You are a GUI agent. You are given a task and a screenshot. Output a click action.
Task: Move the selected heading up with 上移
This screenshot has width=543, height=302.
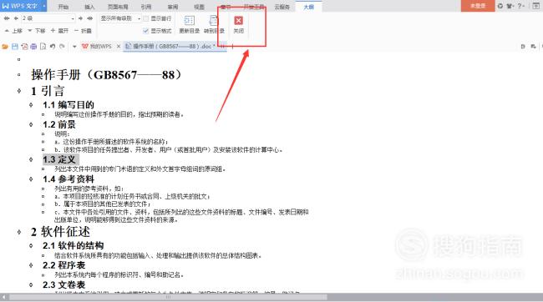point(13,31)
